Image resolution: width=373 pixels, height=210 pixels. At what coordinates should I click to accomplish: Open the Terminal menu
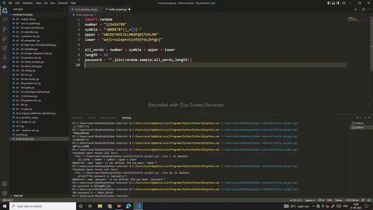pyautogui.click(x=62, y=3)
